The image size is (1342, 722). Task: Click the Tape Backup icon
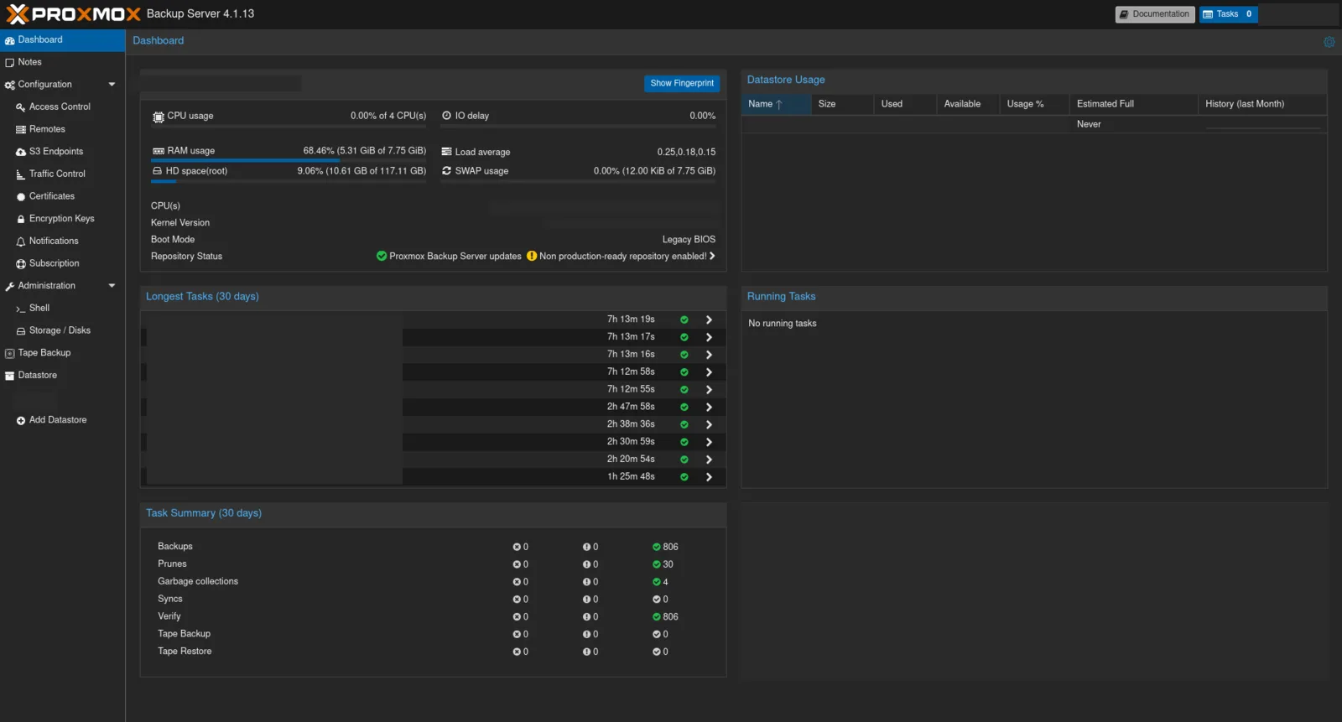(10, 354)
